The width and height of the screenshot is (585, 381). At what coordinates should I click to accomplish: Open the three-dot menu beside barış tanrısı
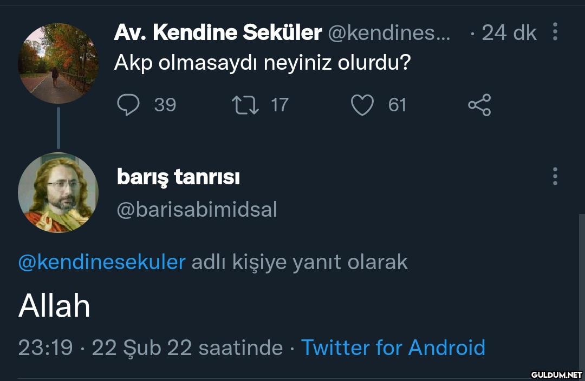[555, 176]
